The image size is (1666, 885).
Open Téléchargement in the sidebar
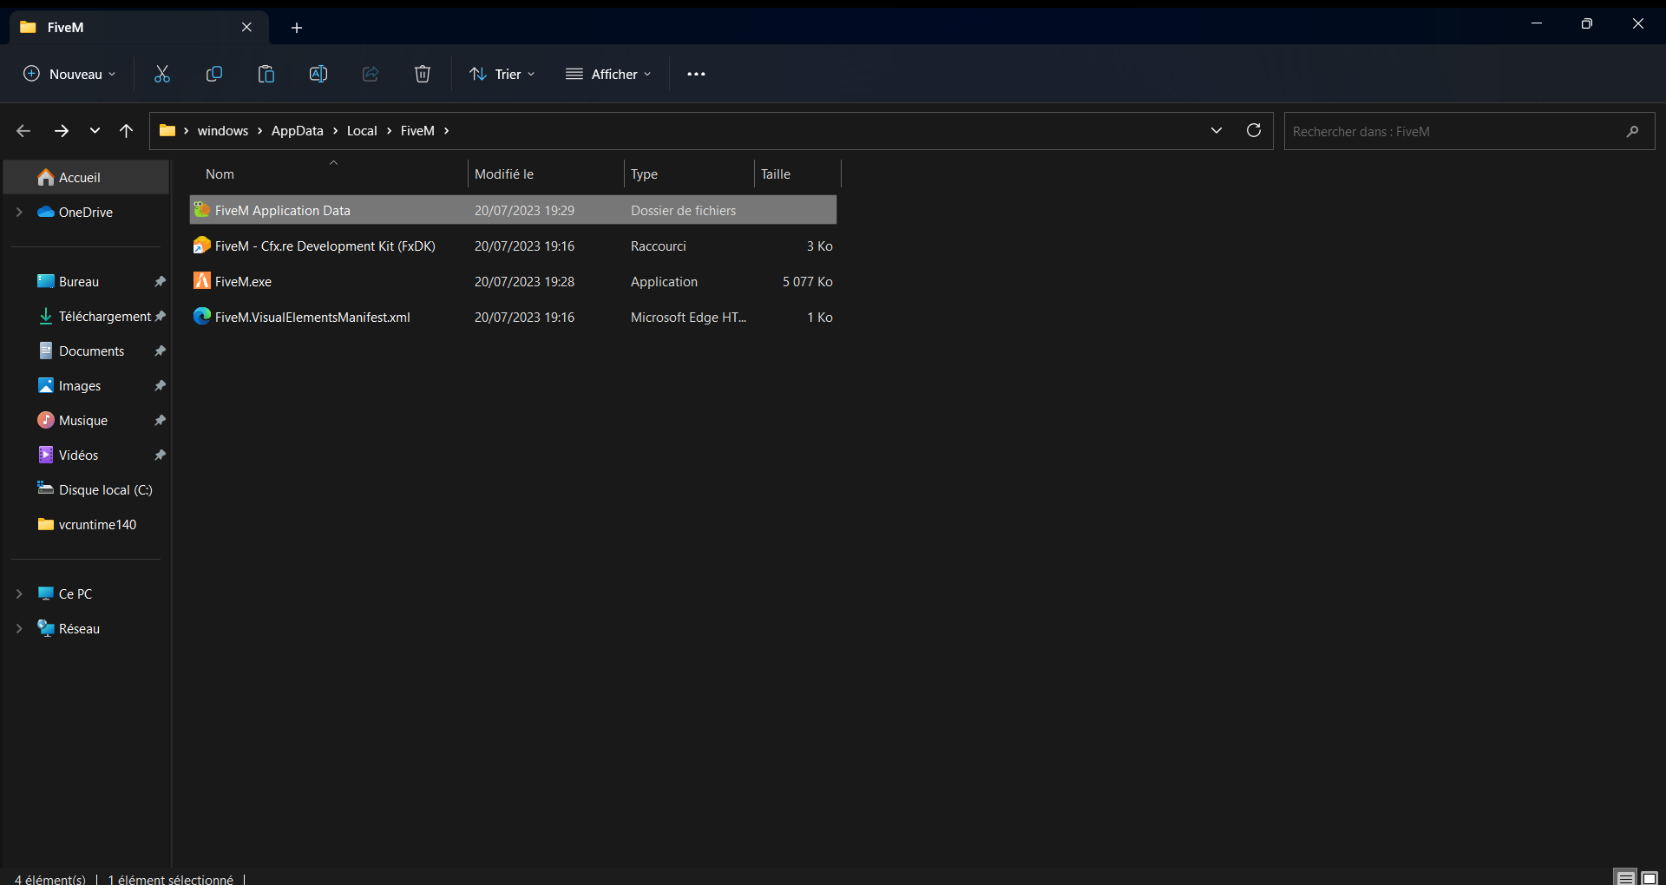(x=95, y=317)
